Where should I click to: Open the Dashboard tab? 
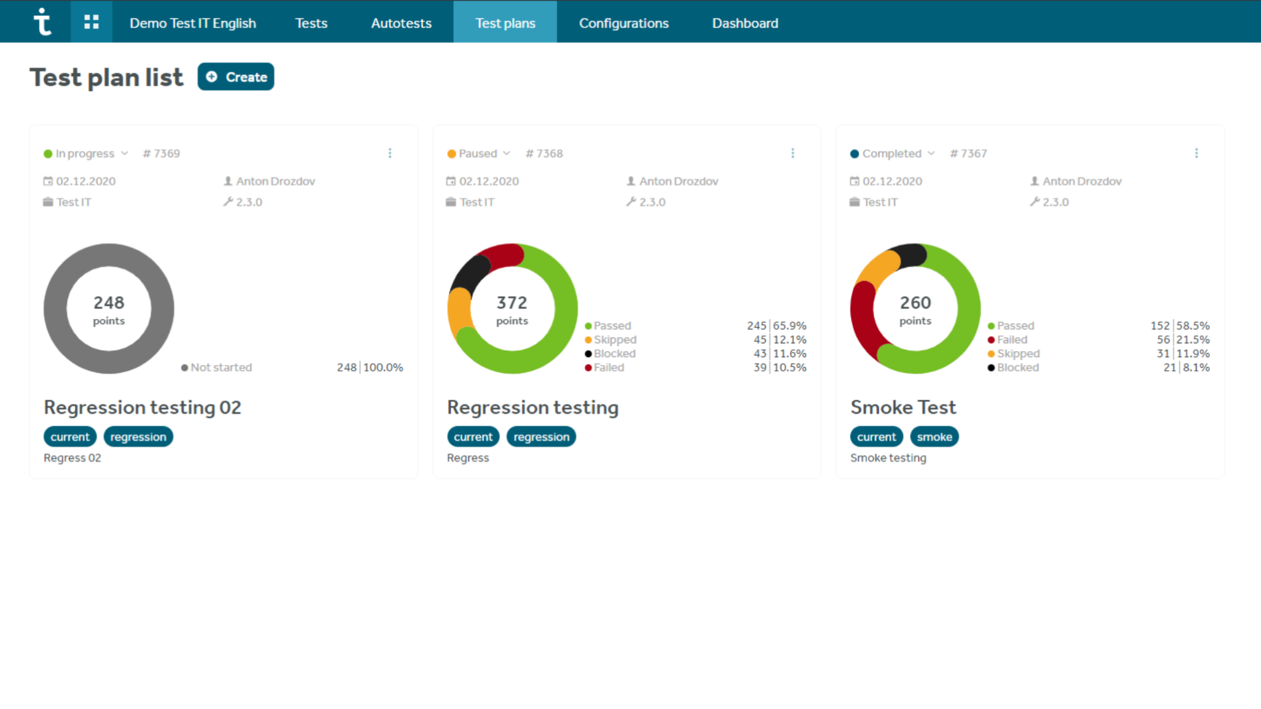(745, 23)
